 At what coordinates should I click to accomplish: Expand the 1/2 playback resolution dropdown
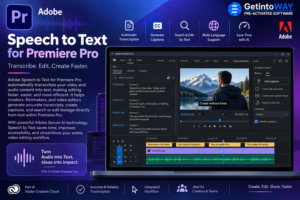click(226, 114)
